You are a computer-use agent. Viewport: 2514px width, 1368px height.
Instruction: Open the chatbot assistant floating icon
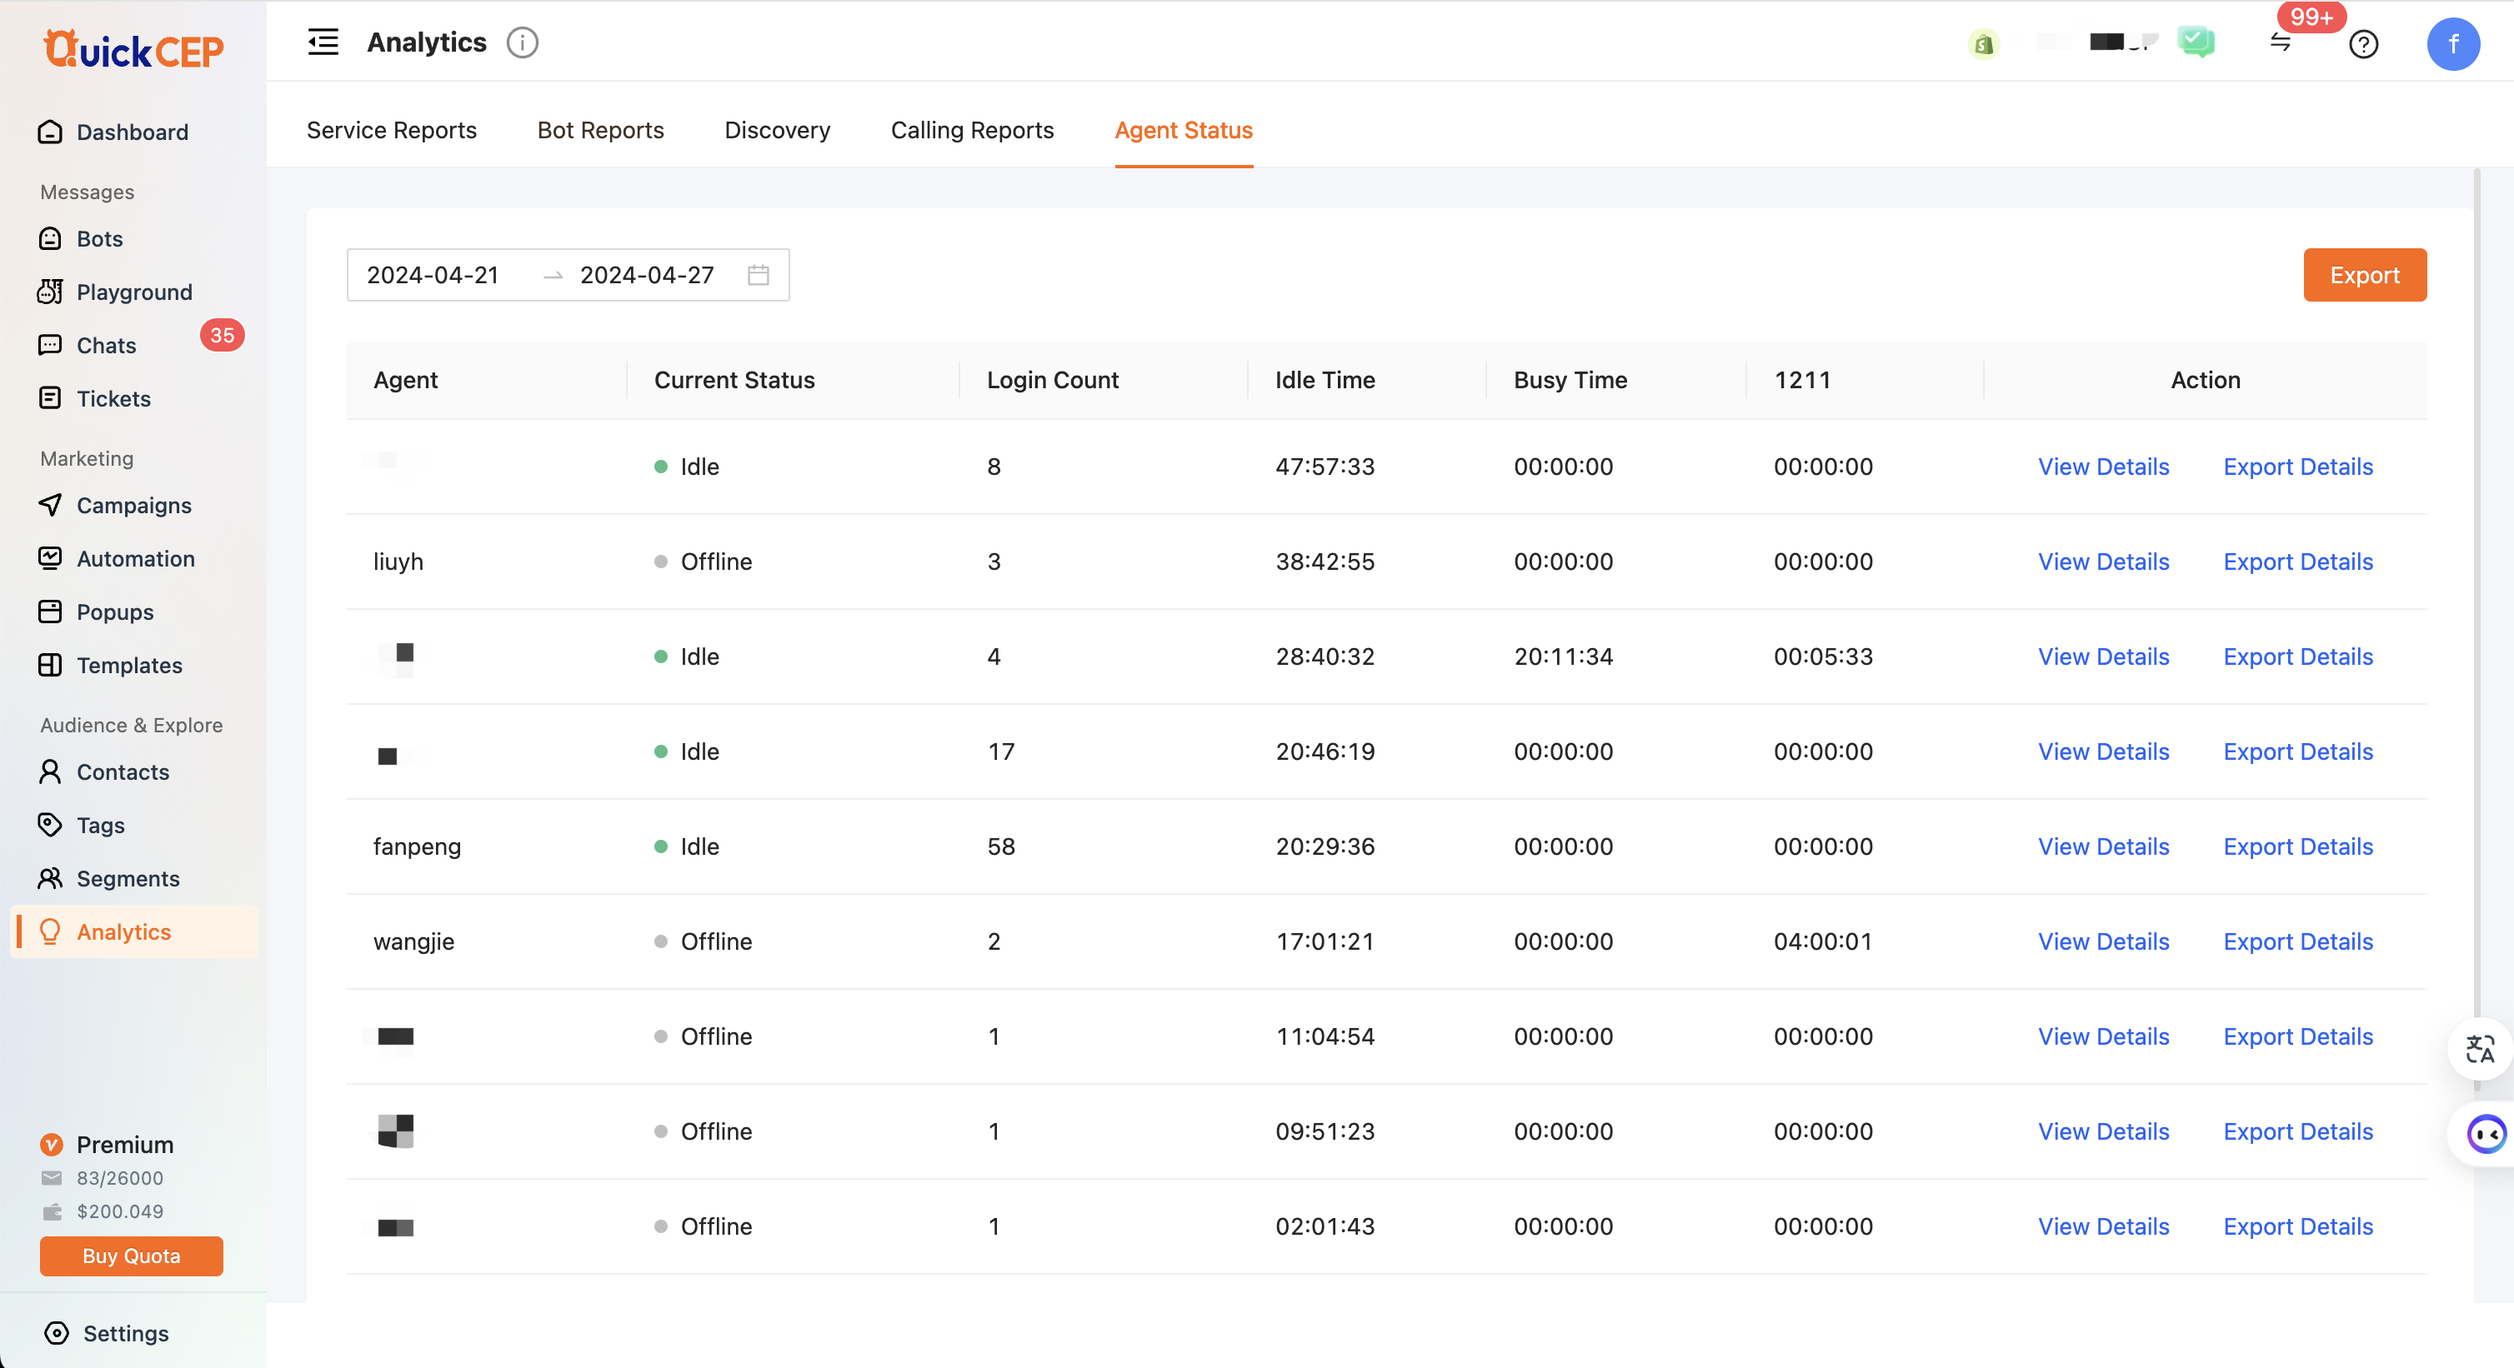pyautogui.click(x=2485, y=1134)
